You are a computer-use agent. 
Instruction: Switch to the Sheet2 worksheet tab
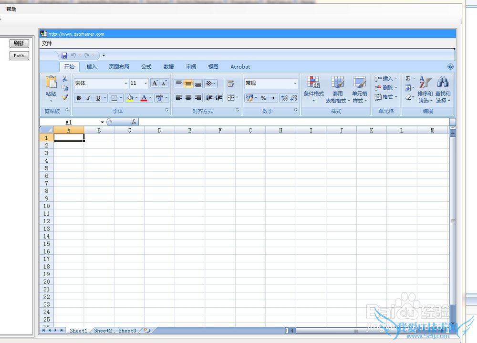click(103, 331)
